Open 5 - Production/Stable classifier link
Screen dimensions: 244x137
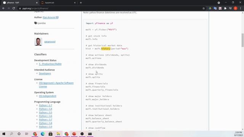tap(50, 64)
